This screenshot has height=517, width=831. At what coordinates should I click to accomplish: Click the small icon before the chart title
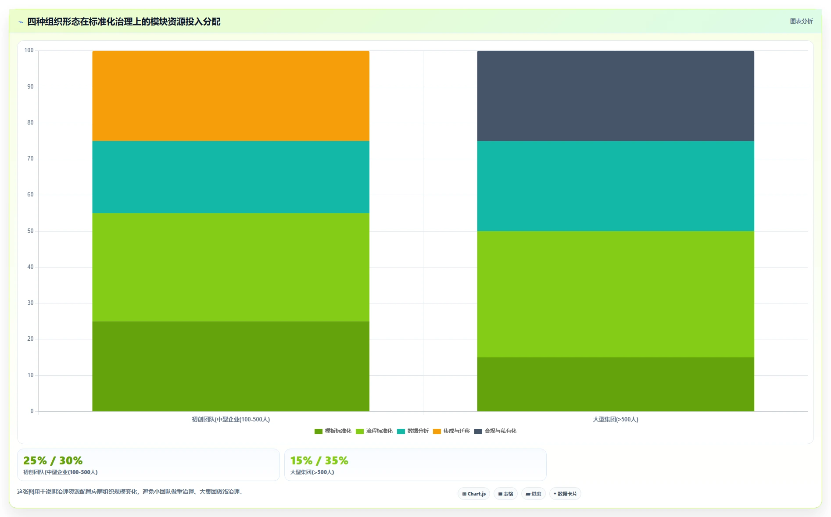click(x=21, y=22)
